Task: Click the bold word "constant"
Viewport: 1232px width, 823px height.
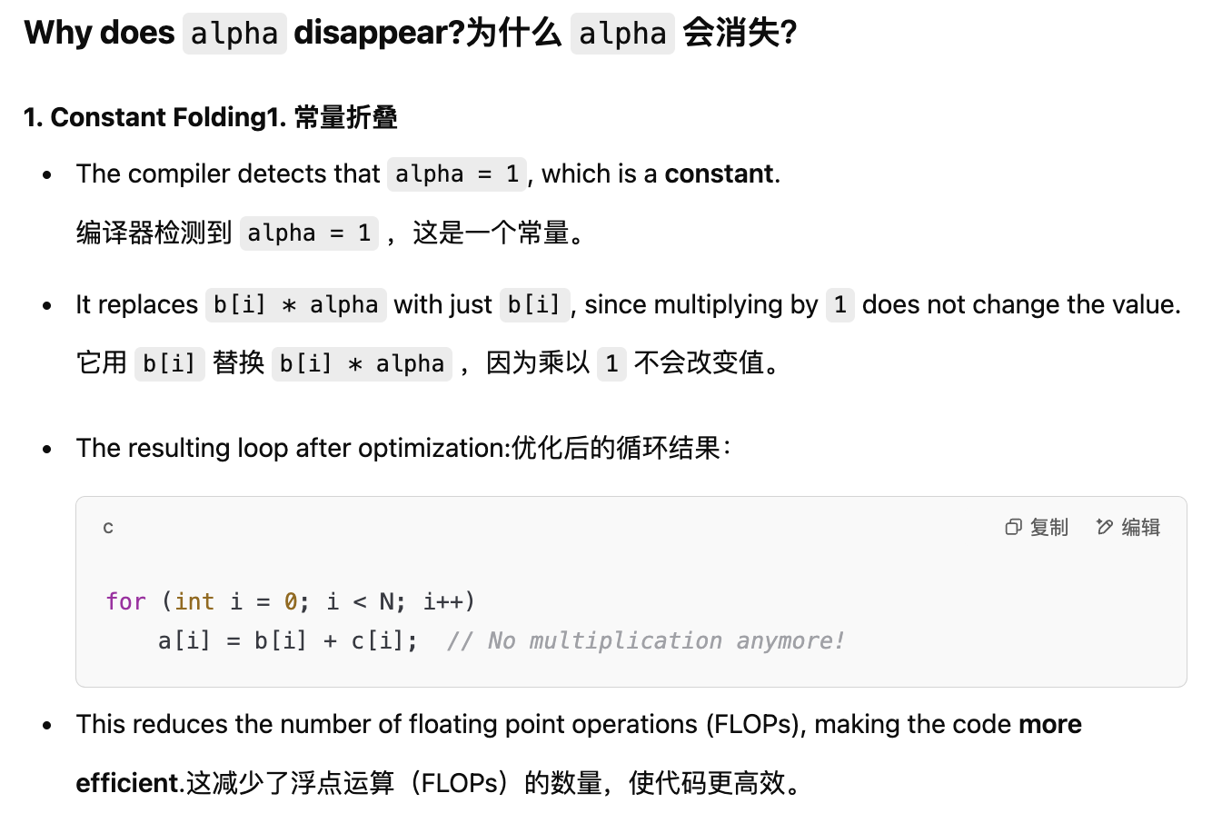Action: coord(719,174)
